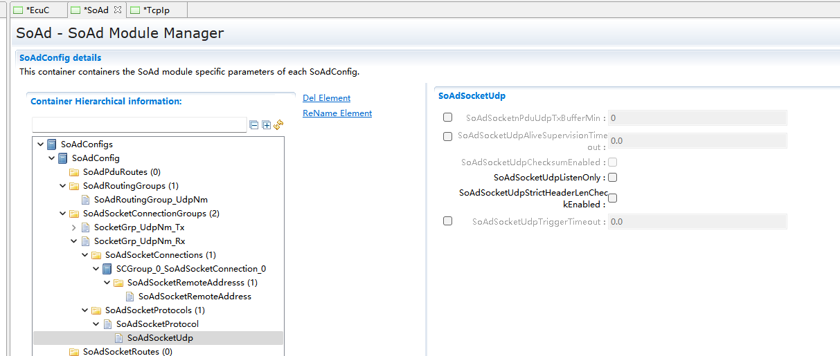
Task: Collapse the SoAdSocketConnectionGroups node
Action: click(63, 214)
